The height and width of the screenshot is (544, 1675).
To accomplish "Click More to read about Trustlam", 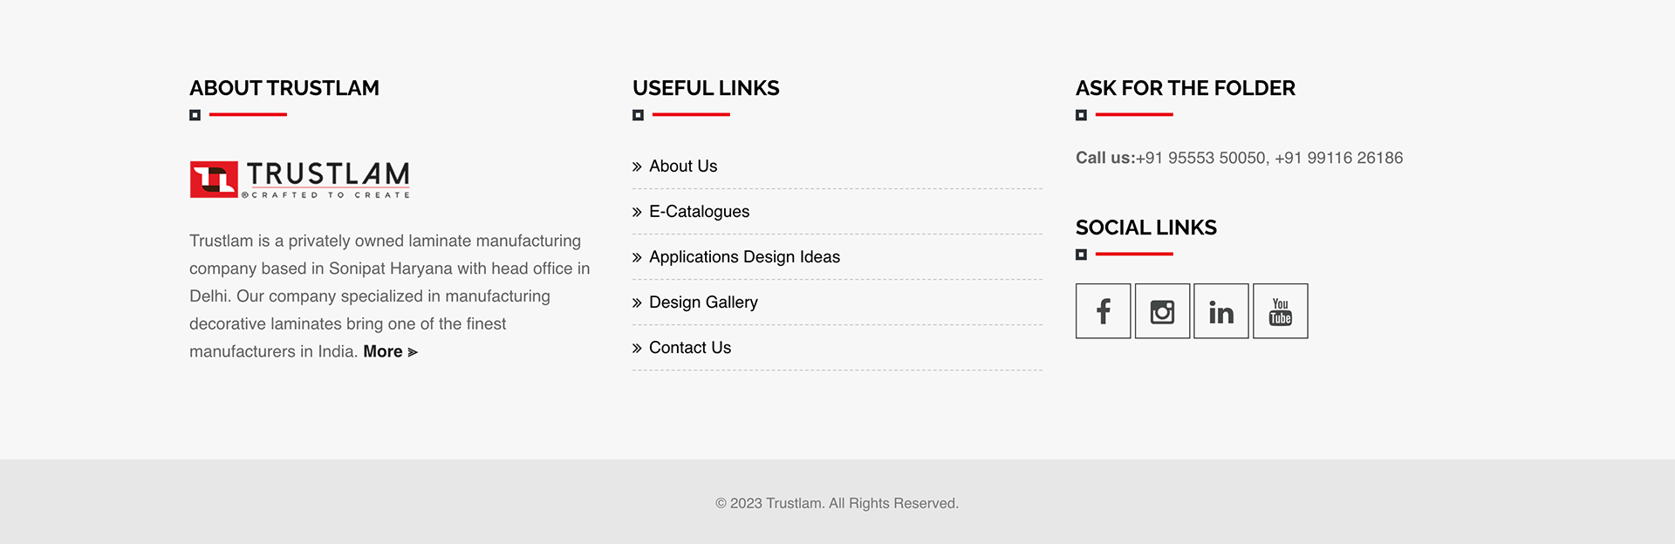I will [x=383, y=352].
